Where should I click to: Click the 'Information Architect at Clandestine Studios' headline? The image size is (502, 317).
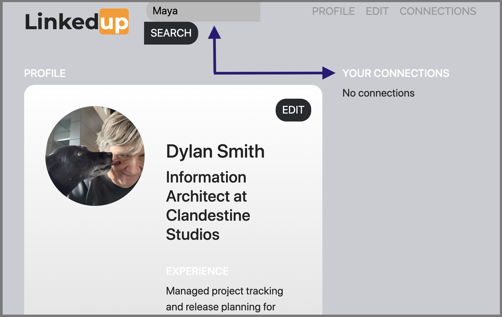(x=206, y=206)
